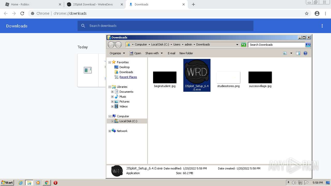This screenshot has height=186, width=331.
Task: Bookmark this page with the star icon
Action: [307, 13]
